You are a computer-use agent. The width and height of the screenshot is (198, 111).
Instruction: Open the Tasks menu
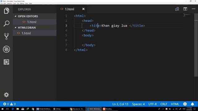27,3
